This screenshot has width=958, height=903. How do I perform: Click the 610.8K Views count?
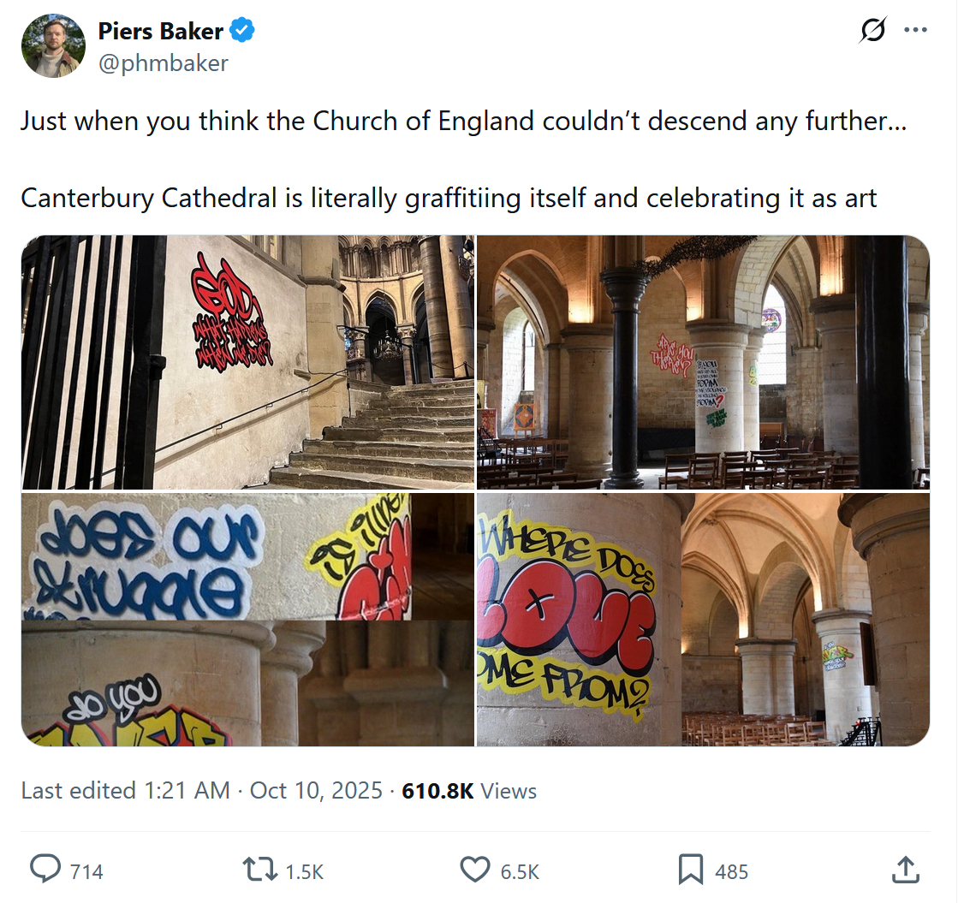click(x=469, y=790)
